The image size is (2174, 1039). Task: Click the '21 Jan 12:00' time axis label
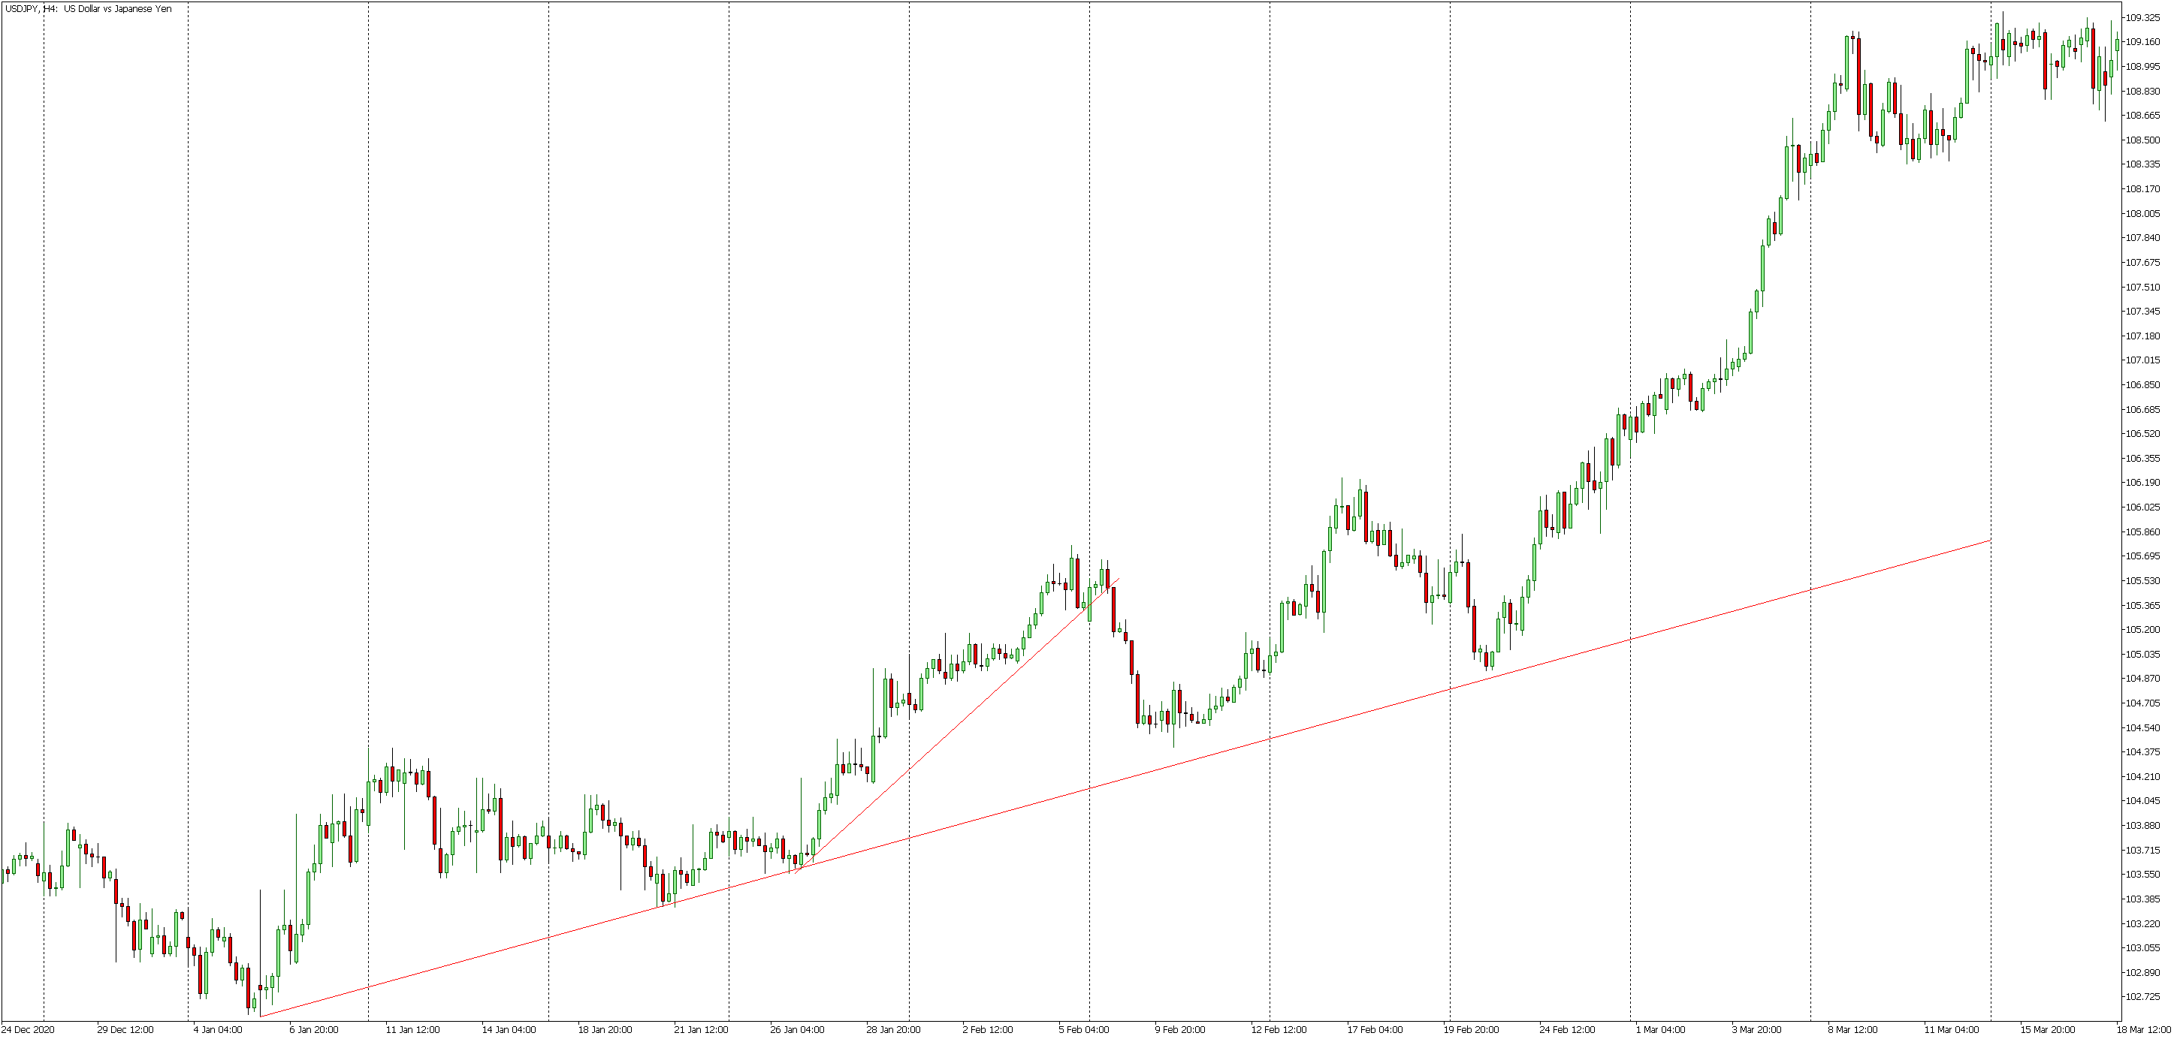(x=702, y=1030)
